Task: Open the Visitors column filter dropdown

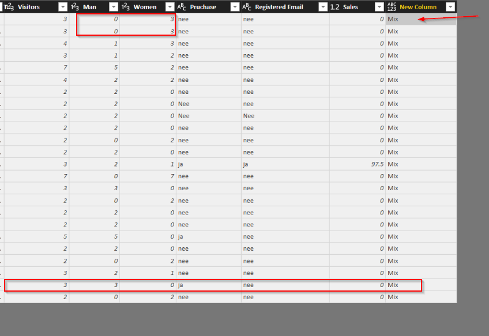Action: coord(63,7)
